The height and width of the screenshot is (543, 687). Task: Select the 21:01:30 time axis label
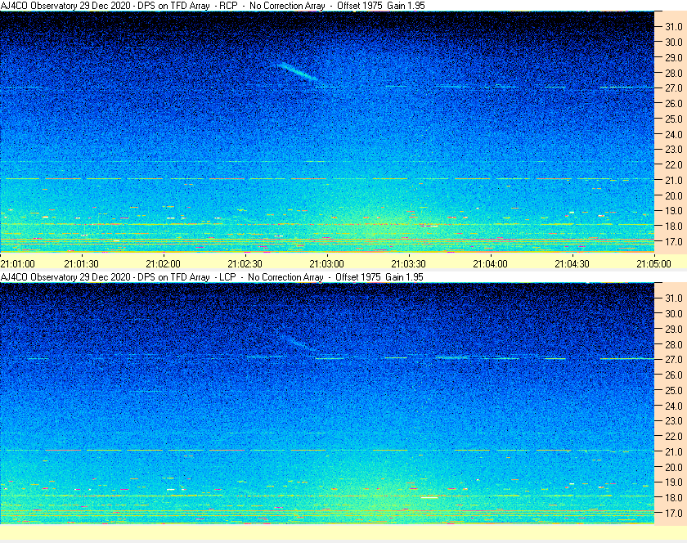point(82,264)
